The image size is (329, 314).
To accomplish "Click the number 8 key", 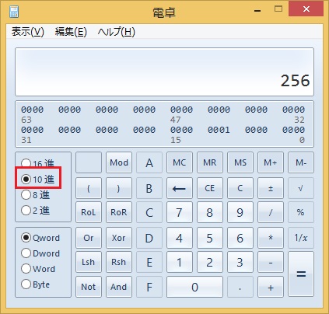I will pos(210,212).
